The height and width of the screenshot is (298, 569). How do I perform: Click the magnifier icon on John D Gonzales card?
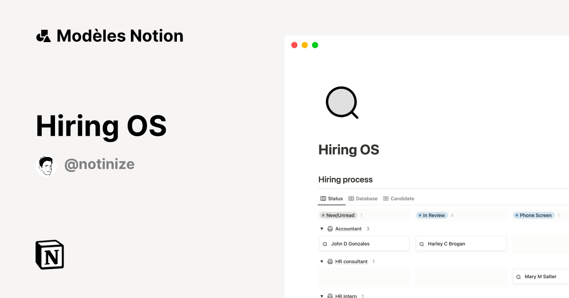(x=326, y=243)
